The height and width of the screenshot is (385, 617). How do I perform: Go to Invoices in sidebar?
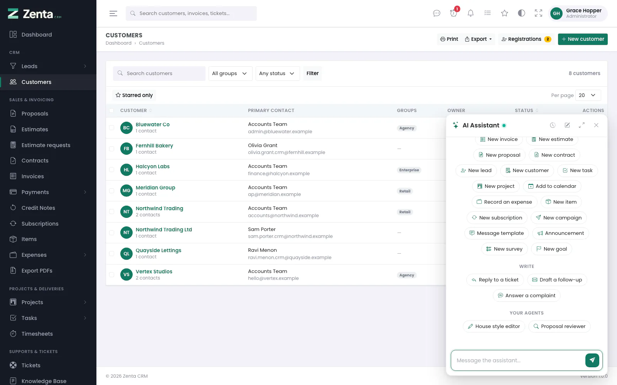pos(48,176)
